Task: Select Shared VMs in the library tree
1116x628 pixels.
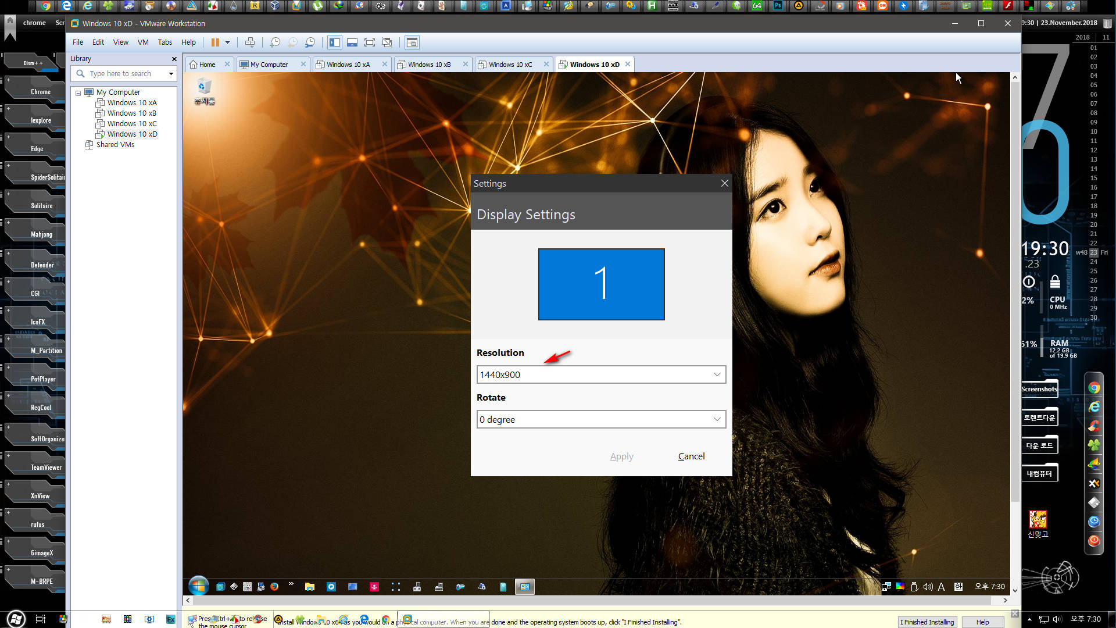Action: click(115, 145)
